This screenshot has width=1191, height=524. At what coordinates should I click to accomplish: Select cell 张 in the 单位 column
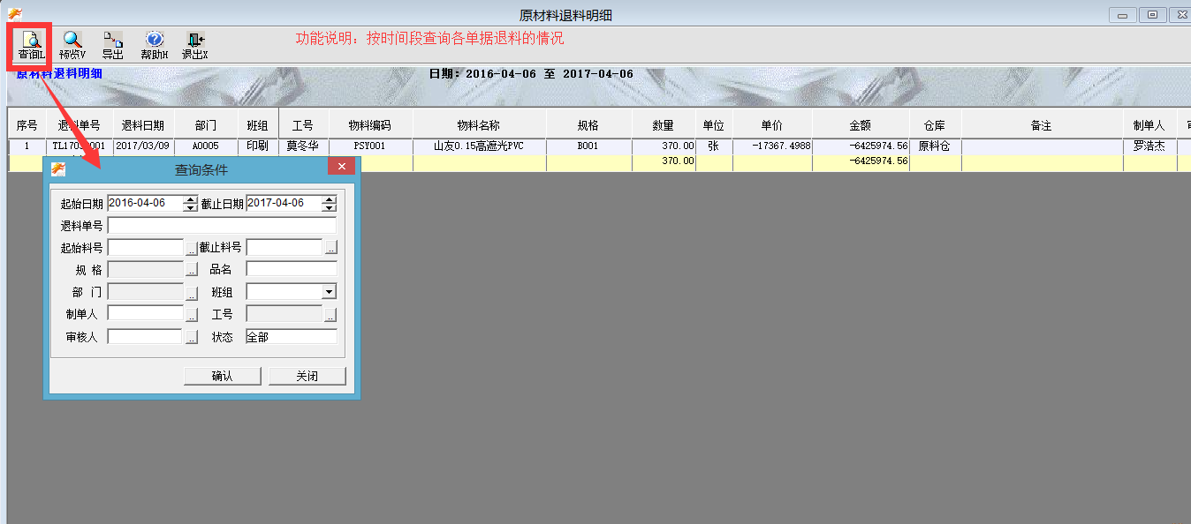coord(714,146)
